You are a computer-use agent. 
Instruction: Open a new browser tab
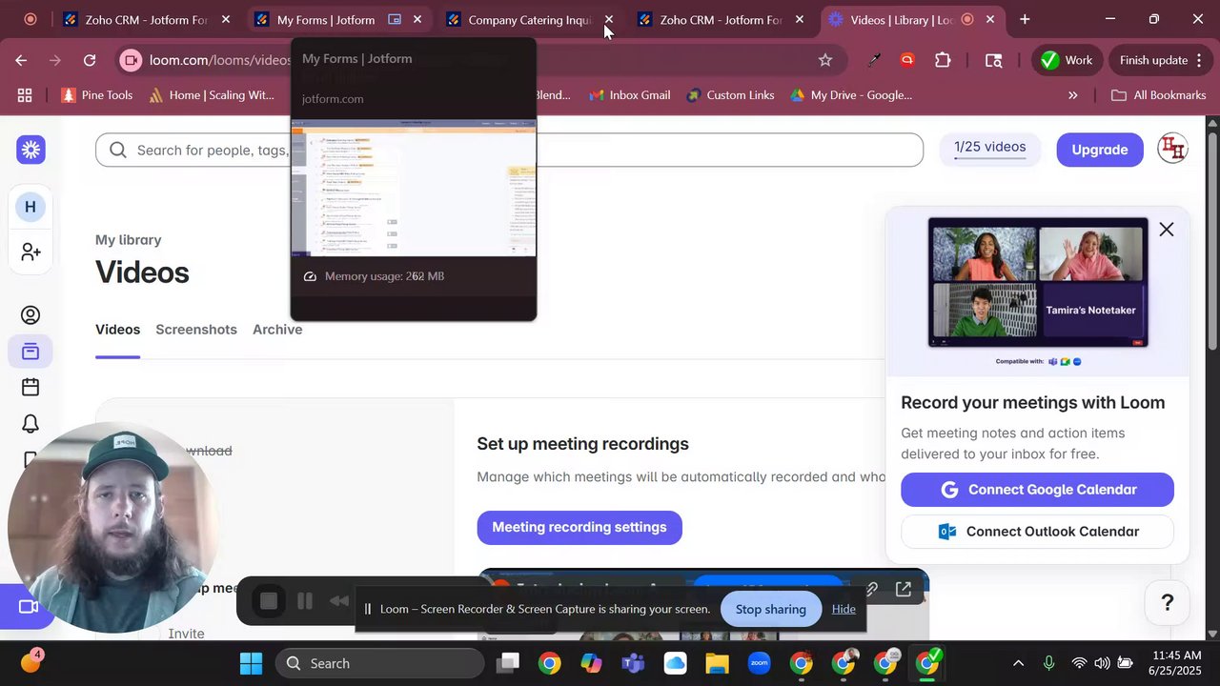coord(1025,19)
